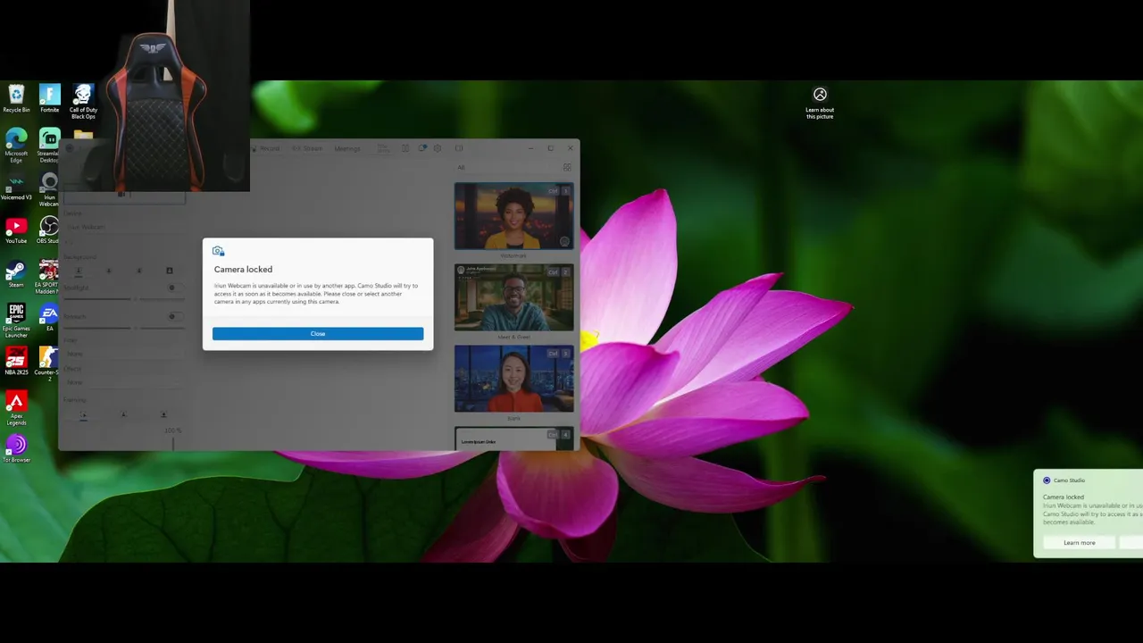Click Learn about this picture icon
1143x643 pixels.
pyautogui.click(x=820, y=103)
